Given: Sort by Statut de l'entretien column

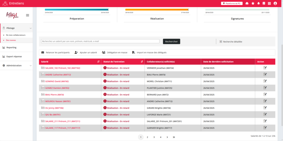Looking at the screenshot, I should click(142, 62).
